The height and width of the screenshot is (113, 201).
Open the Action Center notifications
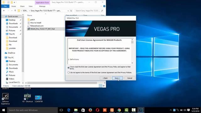pos(188,110)
